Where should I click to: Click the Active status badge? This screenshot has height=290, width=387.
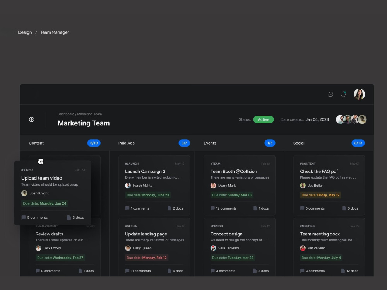click(x=263, y=119)
